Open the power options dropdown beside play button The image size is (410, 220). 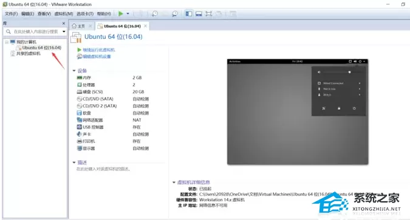[x=128, y=13]
